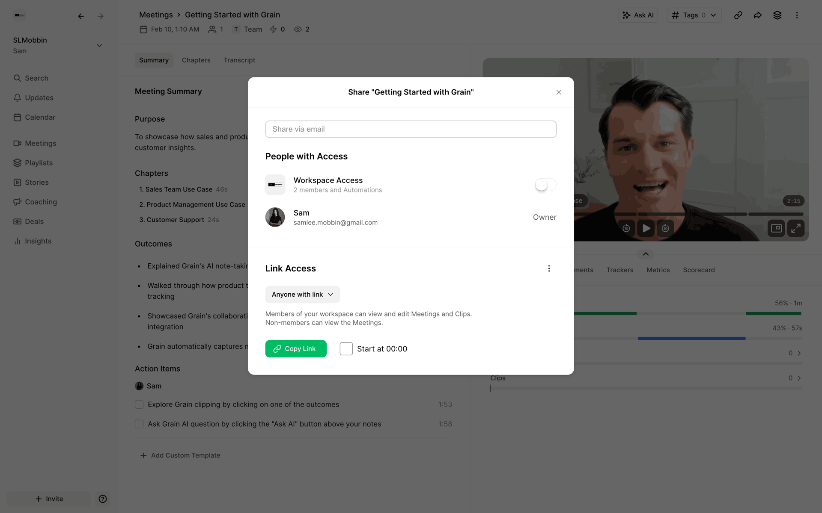
Task: Open the Anyone with link dropdown
Action: click(x=303, y=295)
